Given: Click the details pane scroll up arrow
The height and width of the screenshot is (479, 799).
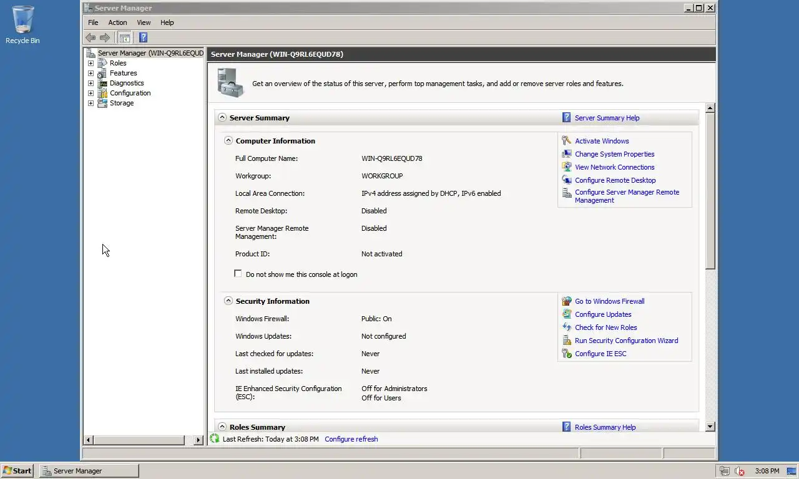Looking at the screenshot, I should tap(710, 109).
